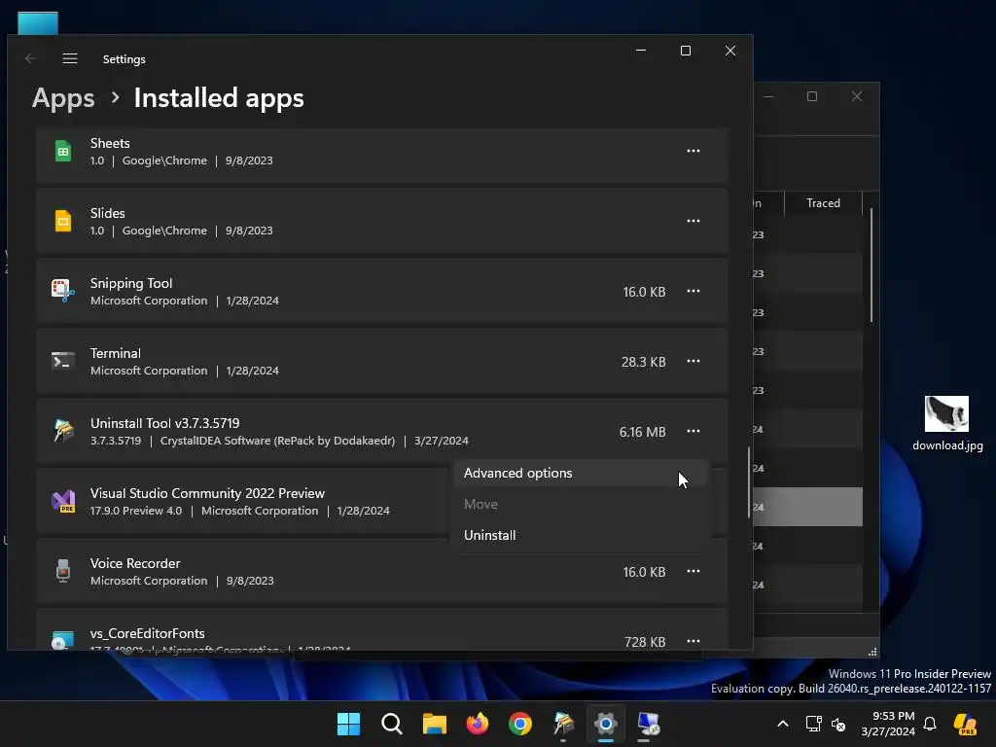
Task: Click the Uninstall Tool v3.7.3.5719 title
Action: pos(165,423)
